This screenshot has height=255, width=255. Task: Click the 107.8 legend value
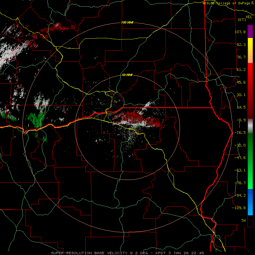(x=240, y=32)
